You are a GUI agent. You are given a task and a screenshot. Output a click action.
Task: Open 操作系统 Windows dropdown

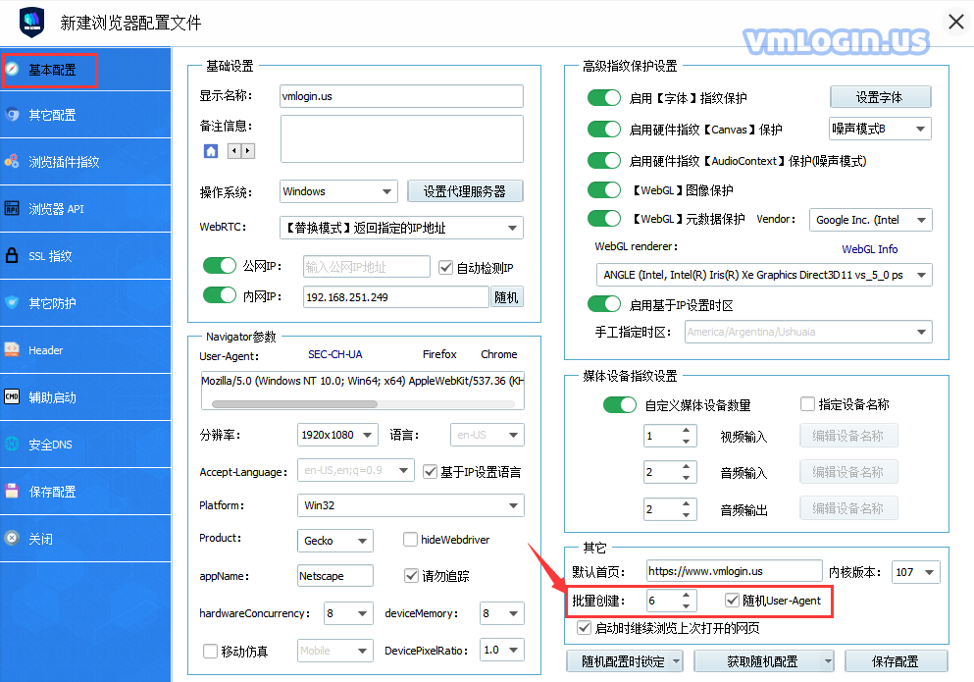coord(338,191)
